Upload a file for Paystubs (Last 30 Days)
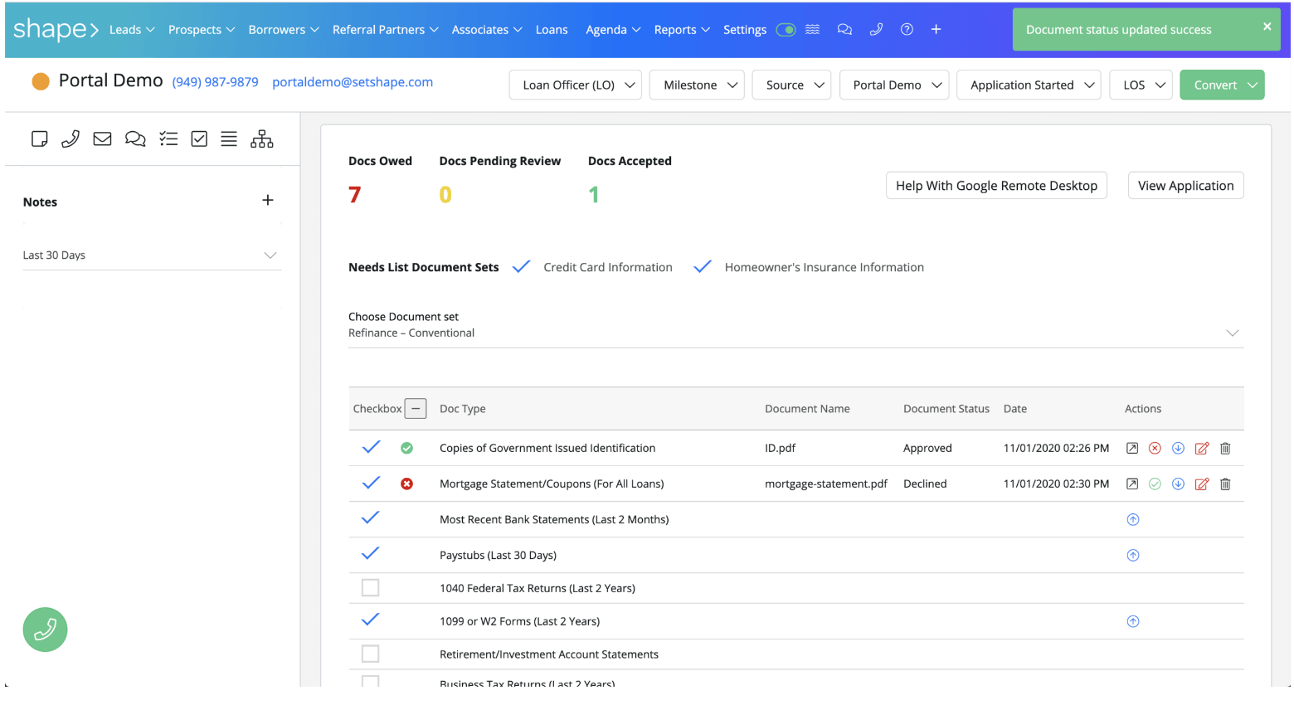 1133,555
